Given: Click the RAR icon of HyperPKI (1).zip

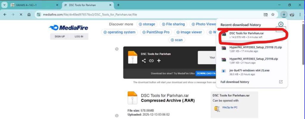Looking at the screenshot, I should click(x=224, y=48).
